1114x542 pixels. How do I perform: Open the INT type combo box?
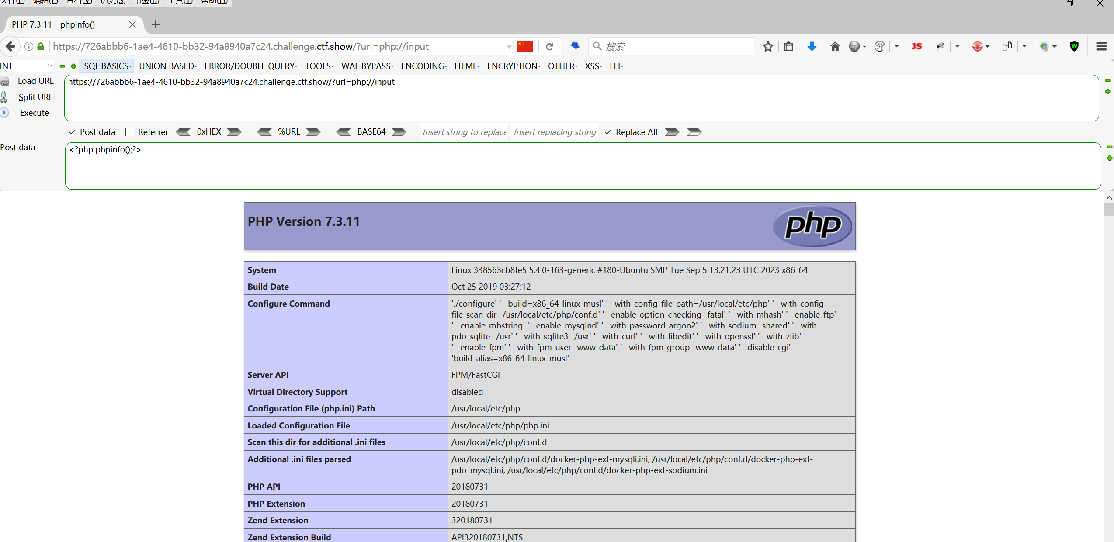[x=26, y=66]
